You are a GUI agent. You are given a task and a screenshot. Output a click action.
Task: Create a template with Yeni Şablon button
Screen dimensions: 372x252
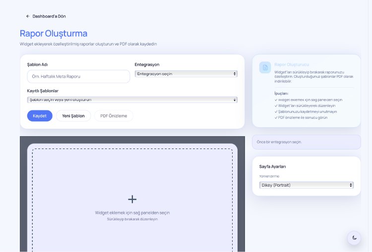click(73, 116)
